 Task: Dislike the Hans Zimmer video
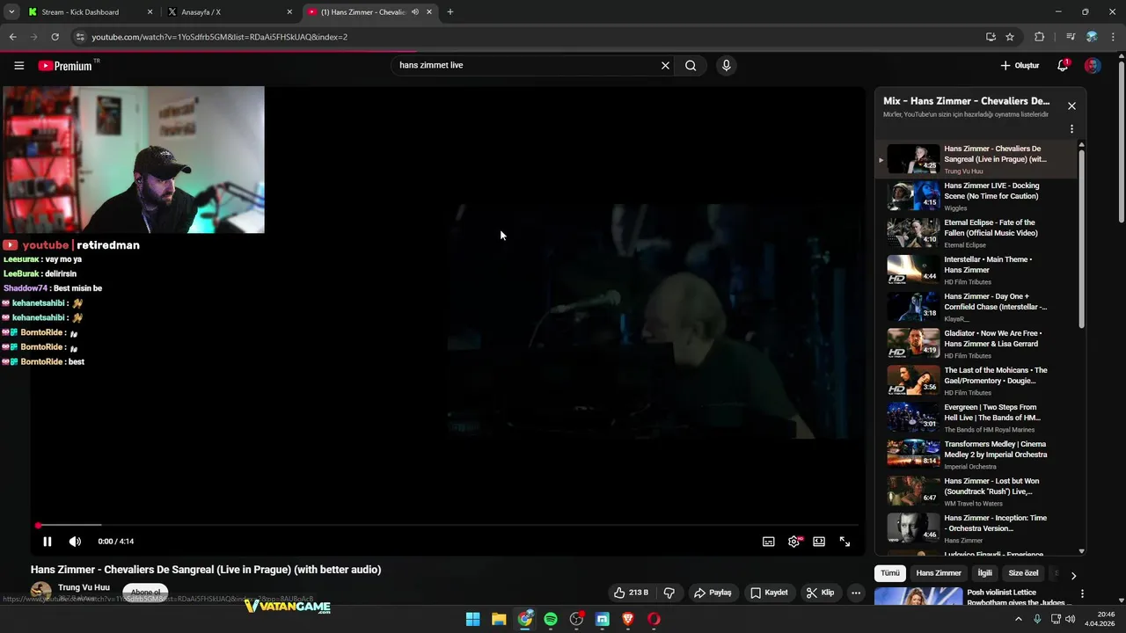coord(669,593)
